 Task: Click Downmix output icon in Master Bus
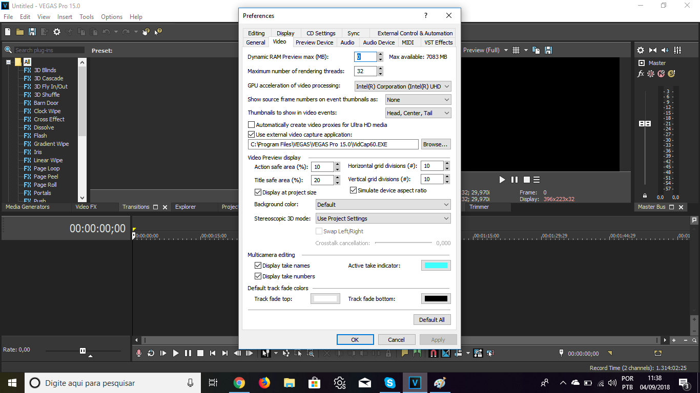tap(653, 50)
